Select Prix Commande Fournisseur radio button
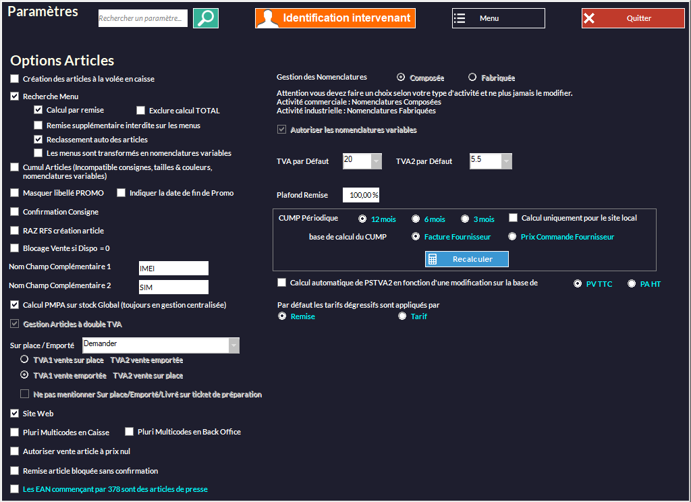 coord(512,237)
